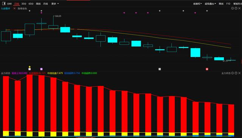This screenshot has width=242, height=138.
Task: Click the 智能形态 button at top right
Action: pos(237,4)
